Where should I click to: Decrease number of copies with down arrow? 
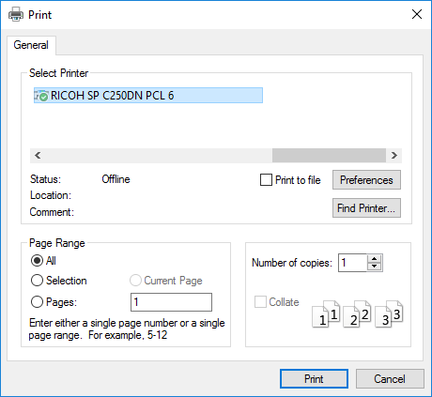coord(374,267)
